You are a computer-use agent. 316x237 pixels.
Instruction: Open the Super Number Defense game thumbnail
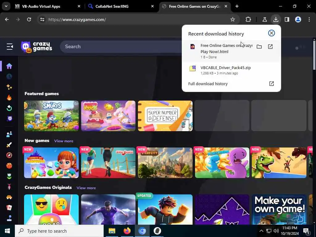click(x=165, y=116)
